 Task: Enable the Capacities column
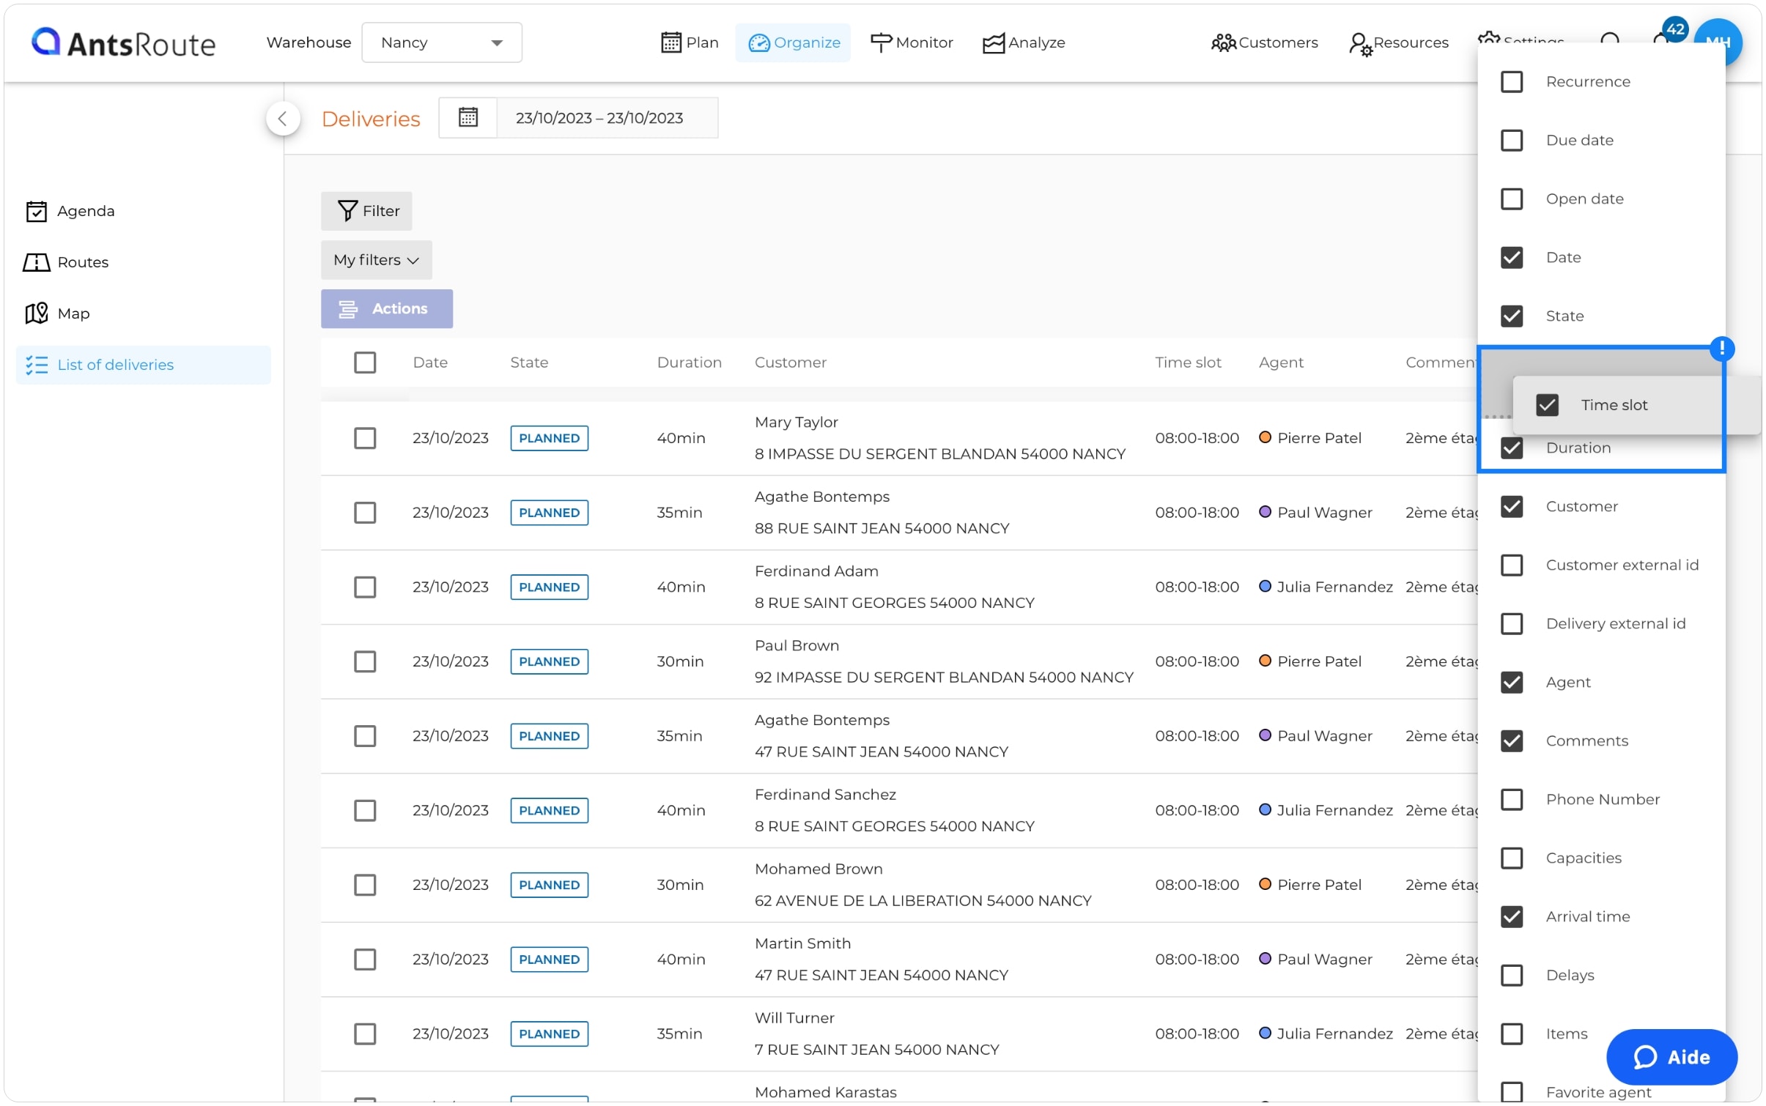(x=1511, y=858)
